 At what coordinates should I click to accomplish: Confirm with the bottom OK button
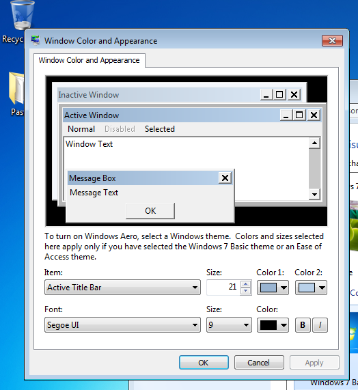pos(204,363)
